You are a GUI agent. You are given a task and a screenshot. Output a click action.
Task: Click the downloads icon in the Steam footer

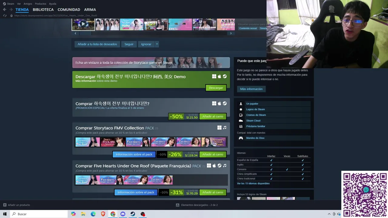pyautogui.click(x=178, y=205)
